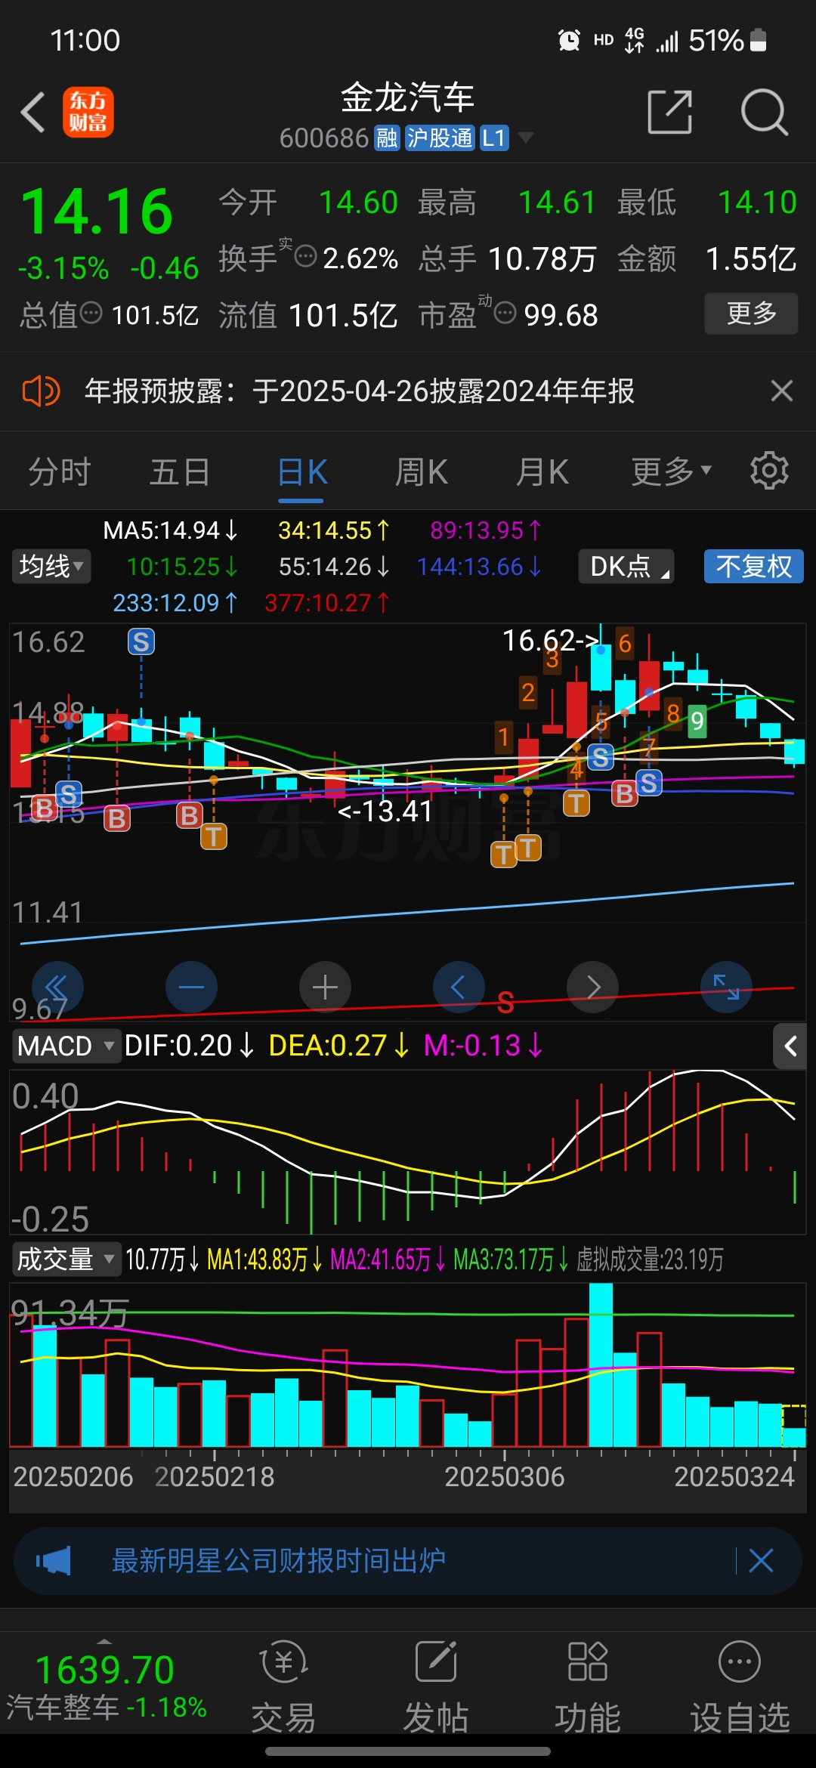Switch to the 五日 tab
The height and width of the screenshot is (1768, 816).
[180, 472]
